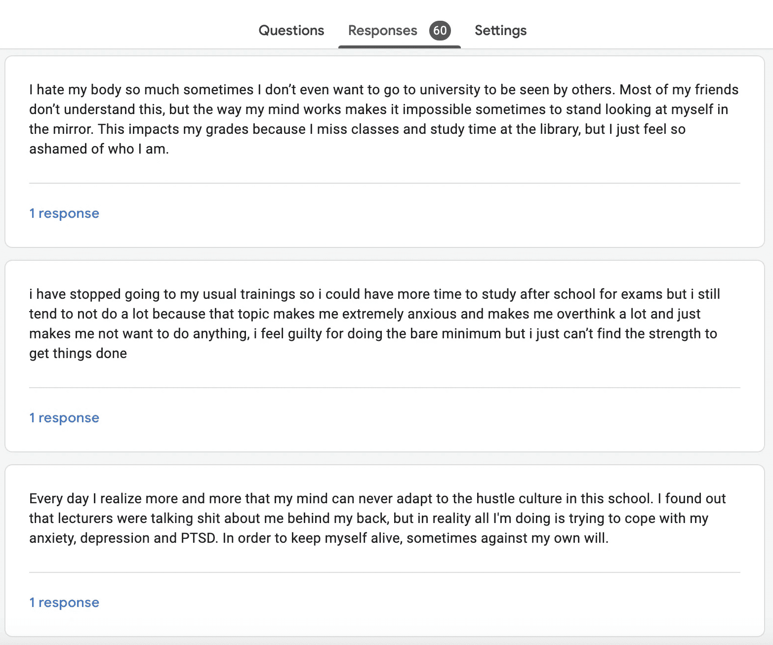Select the Responses tab
This screenshot has height=645, width=773.
(382, 30)
